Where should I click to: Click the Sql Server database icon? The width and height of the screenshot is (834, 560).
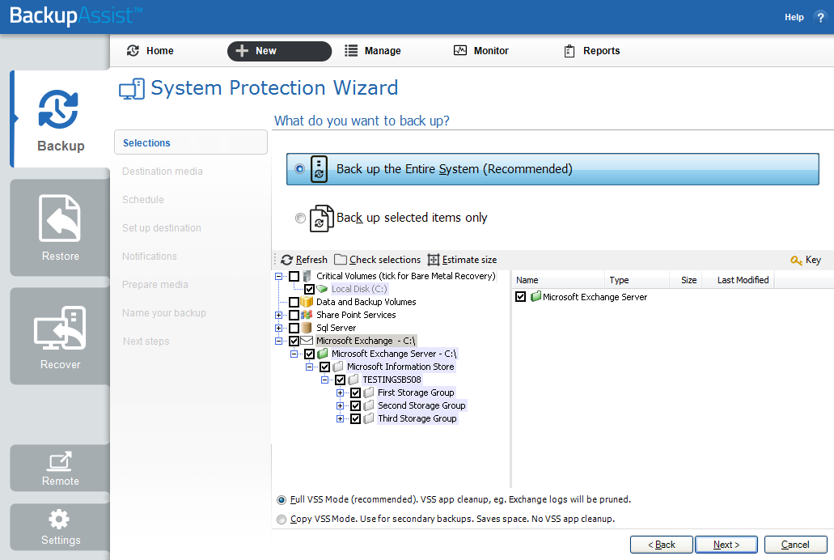tap(307, 328)
